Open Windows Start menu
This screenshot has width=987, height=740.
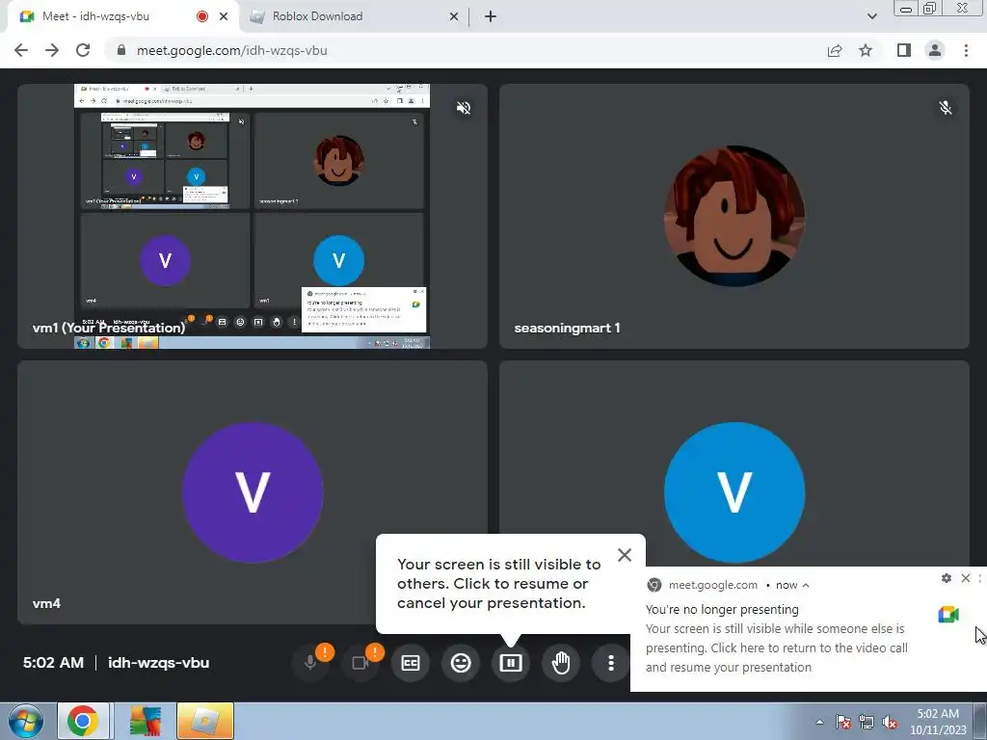[x=26, y=721]
